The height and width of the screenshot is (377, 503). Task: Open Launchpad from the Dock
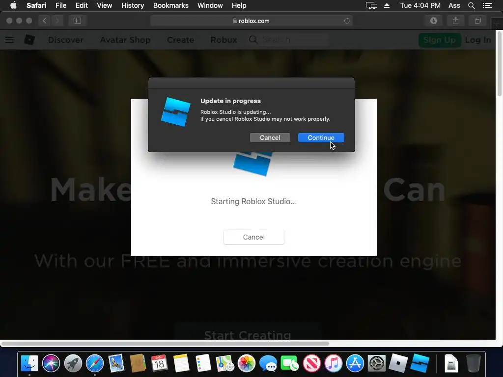pos(73,363)
